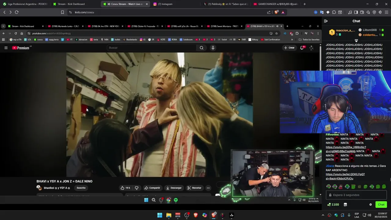
Task: Open Todos los favoritos bookmarks folder
Action: [x=309, y=39]
